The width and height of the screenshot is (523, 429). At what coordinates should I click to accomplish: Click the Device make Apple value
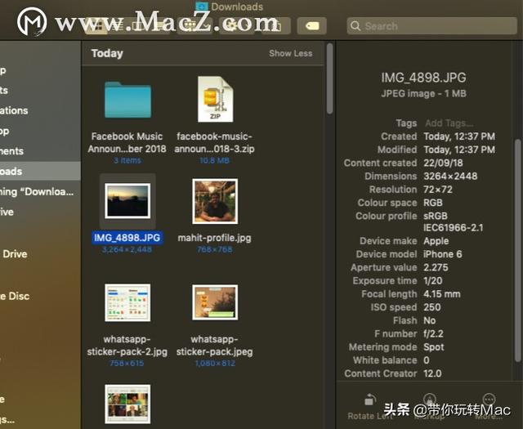436,241
